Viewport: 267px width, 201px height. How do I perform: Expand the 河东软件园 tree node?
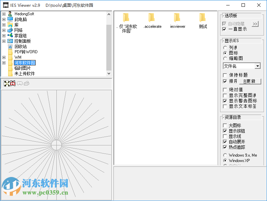[4, 63]
